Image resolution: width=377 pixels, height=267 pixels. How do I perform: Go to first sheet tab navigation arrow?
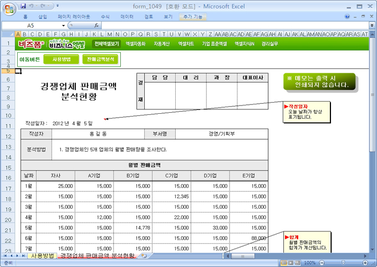pyautogui.click(x=5, y=256)
